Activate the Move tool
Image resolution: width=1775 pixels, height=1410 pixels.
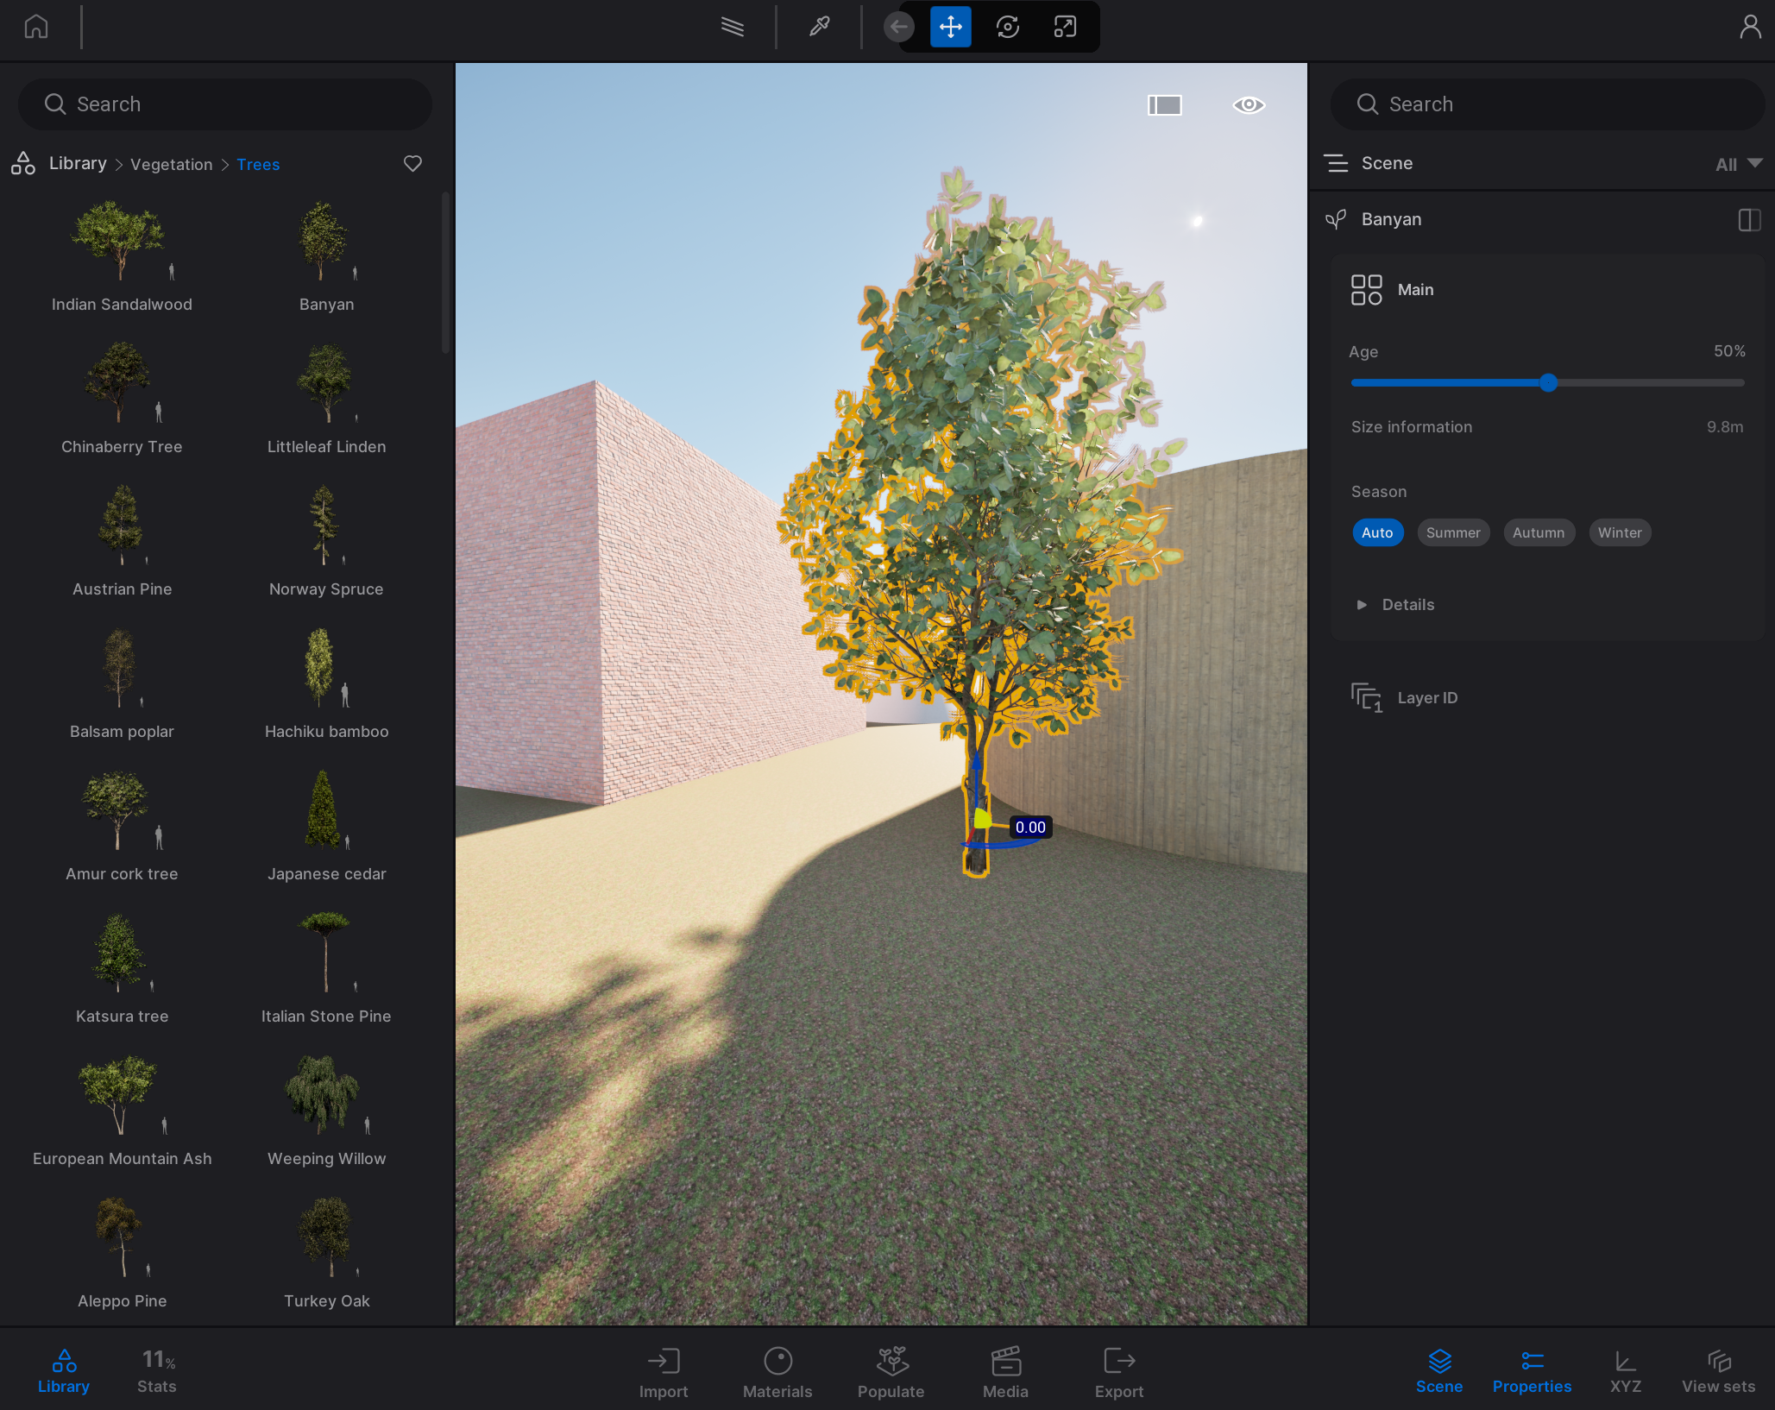(950, 27)
